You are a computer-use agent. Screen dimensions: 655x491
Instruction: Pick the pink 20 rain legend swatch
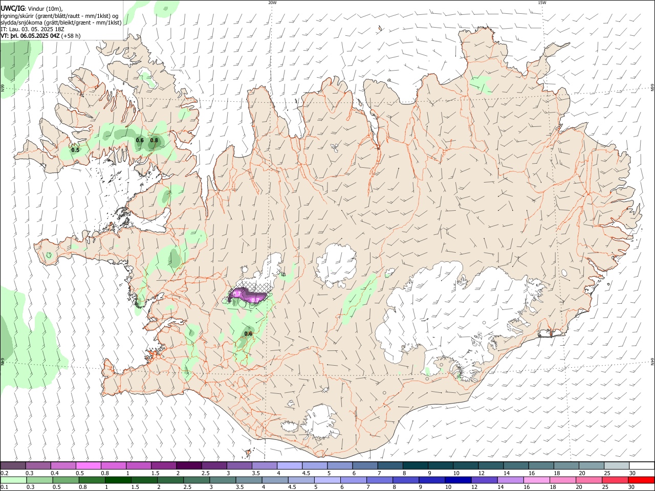pos(588,480)
